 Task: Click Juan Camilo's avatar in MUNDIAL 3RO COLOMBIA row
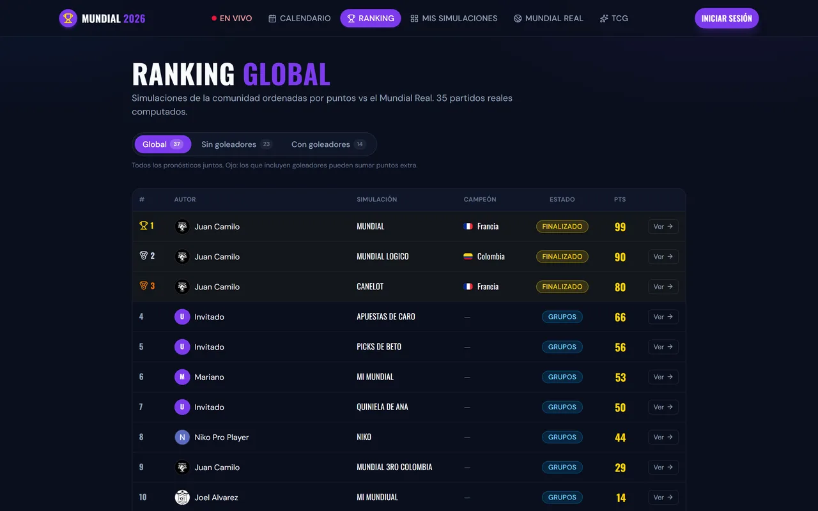tap(182, 467)
